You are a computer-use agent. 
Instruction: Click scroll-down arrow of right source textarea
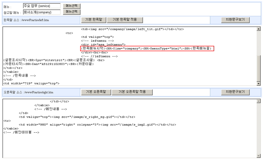coord(258,156)
